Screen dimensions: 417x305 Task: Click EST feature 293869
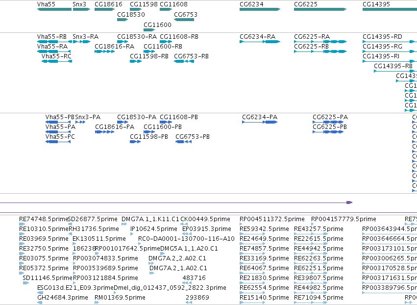pyautogui.click(x=197, y=298)
